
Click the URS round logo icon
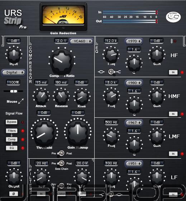click(173, 17)
